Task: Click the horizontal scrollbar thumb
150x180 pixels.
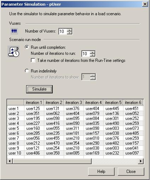Action: [52, 161]
